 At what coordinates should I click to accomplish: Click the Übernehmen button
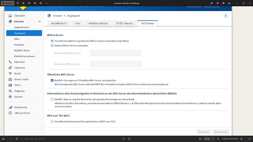(221, 132)
